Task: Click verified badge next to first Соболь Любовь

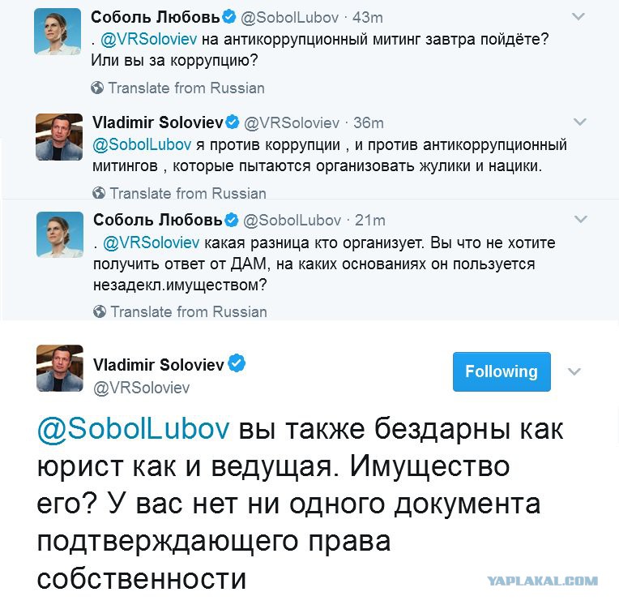Action: (x=229, y=17)
